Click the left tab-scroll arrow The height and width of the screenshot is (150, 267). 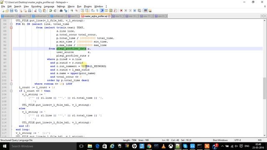tap(262, 16)
